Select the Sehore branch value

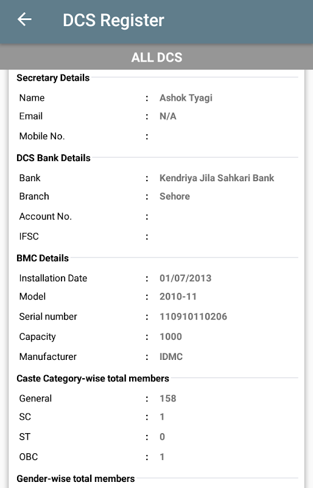[x=175, y=196]
